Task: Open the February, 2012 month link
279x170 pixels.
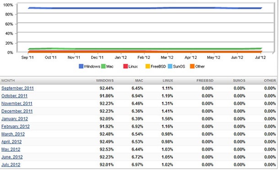Action: (16, 127)
